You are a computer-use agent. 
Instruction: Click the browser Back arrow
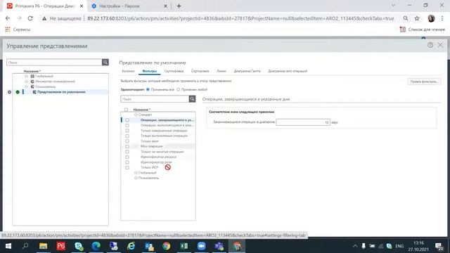pos(8,18)
